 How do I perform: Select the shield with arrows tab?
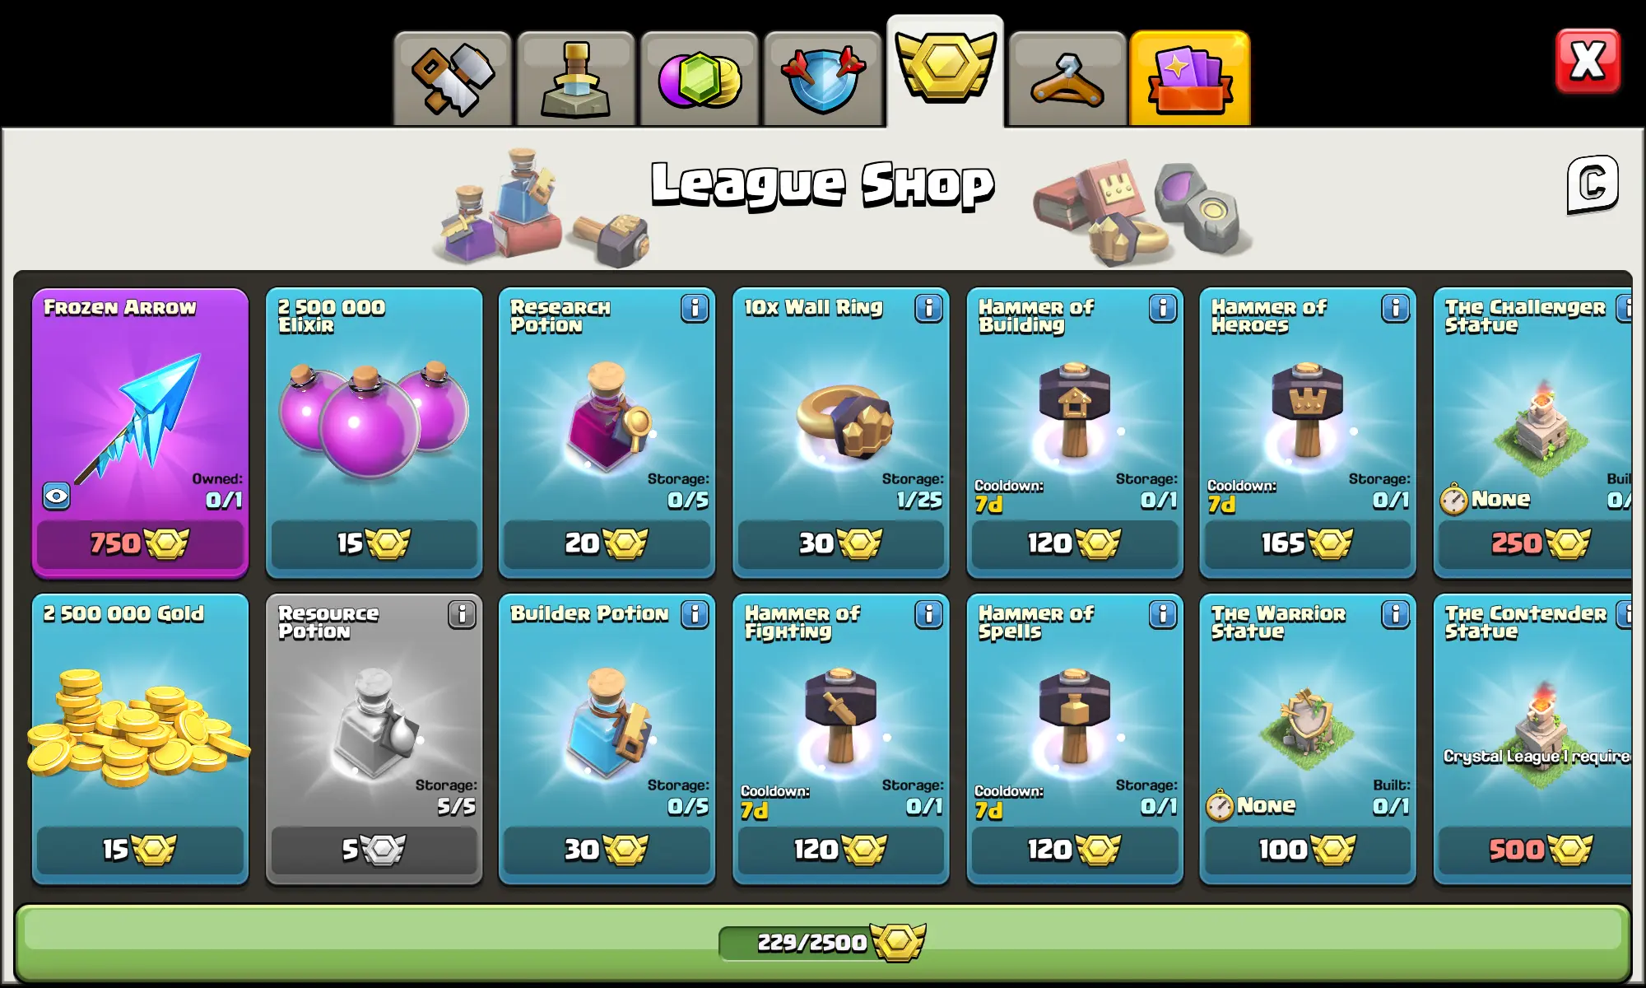click(x=822, y=79)
